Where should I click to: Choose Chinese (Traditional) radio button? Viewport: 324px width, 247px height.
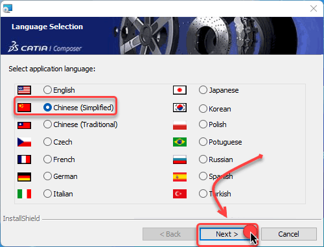pyautogui.click(x=47, y=124)
